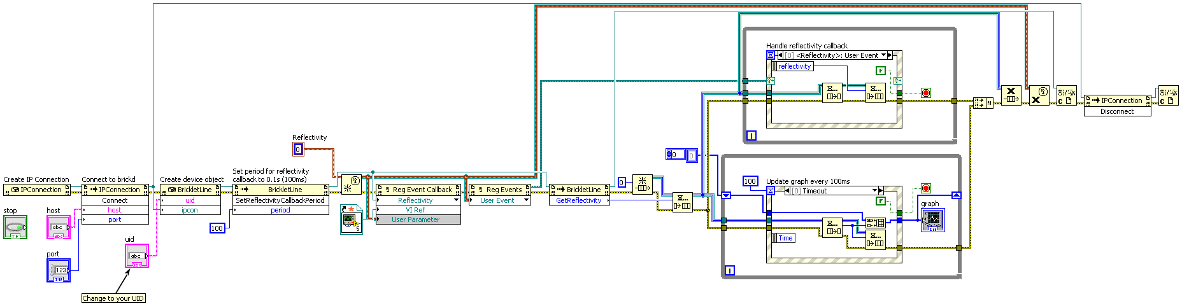This screenshot has width=1182, height=306.
Task: Select the Obtain Queue function
Action: click(x=642, y=184)
